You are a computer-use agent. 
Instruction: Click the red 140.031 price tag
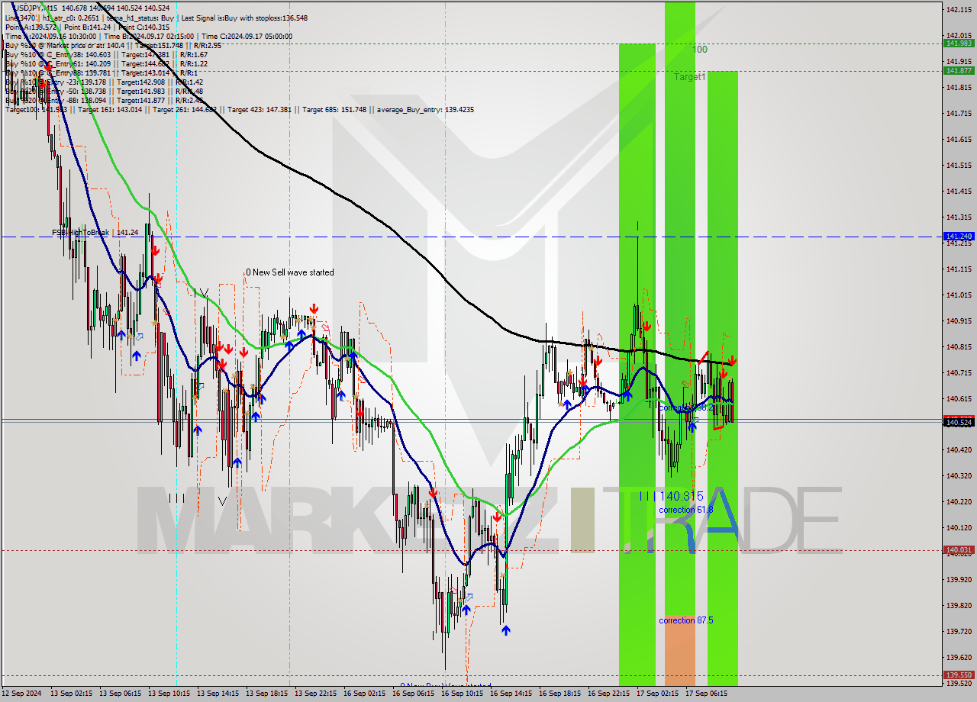[959, 549]
